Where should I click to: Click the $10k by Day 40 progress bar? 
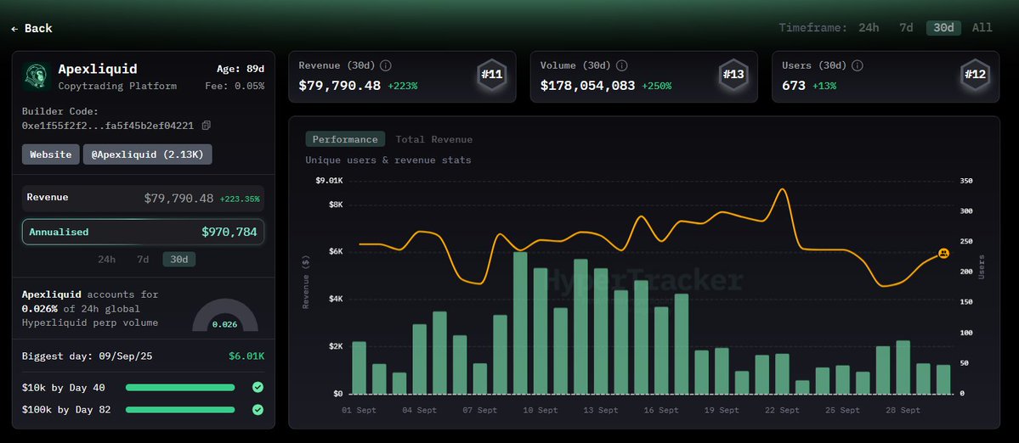[180, 387]
